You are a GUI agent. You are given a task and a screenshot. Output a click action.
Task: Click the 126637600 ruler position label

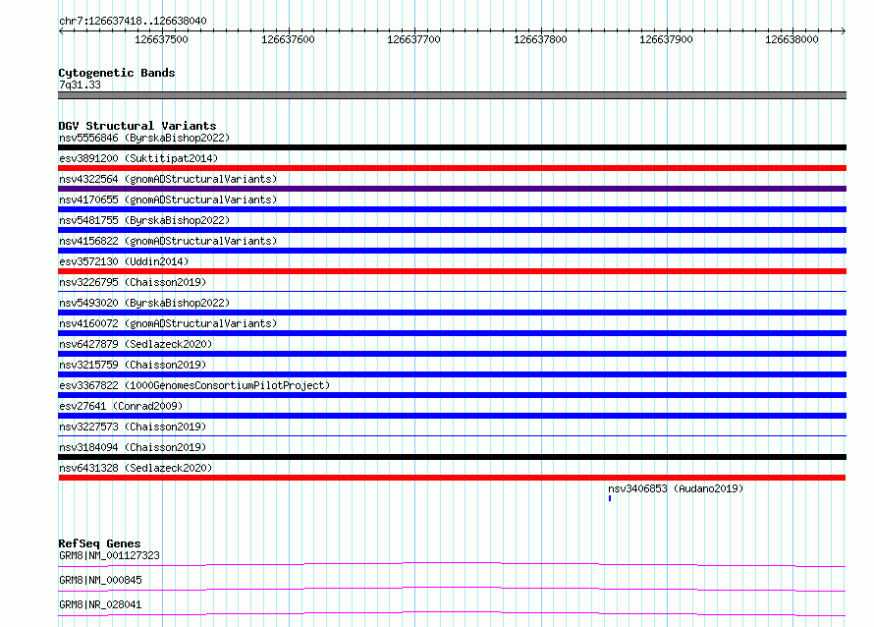tap(288, 39)
